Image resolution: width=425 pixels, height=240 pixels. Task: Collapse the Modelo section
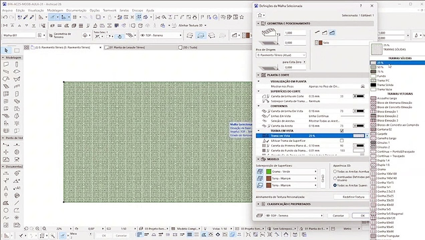pos(258,159)
